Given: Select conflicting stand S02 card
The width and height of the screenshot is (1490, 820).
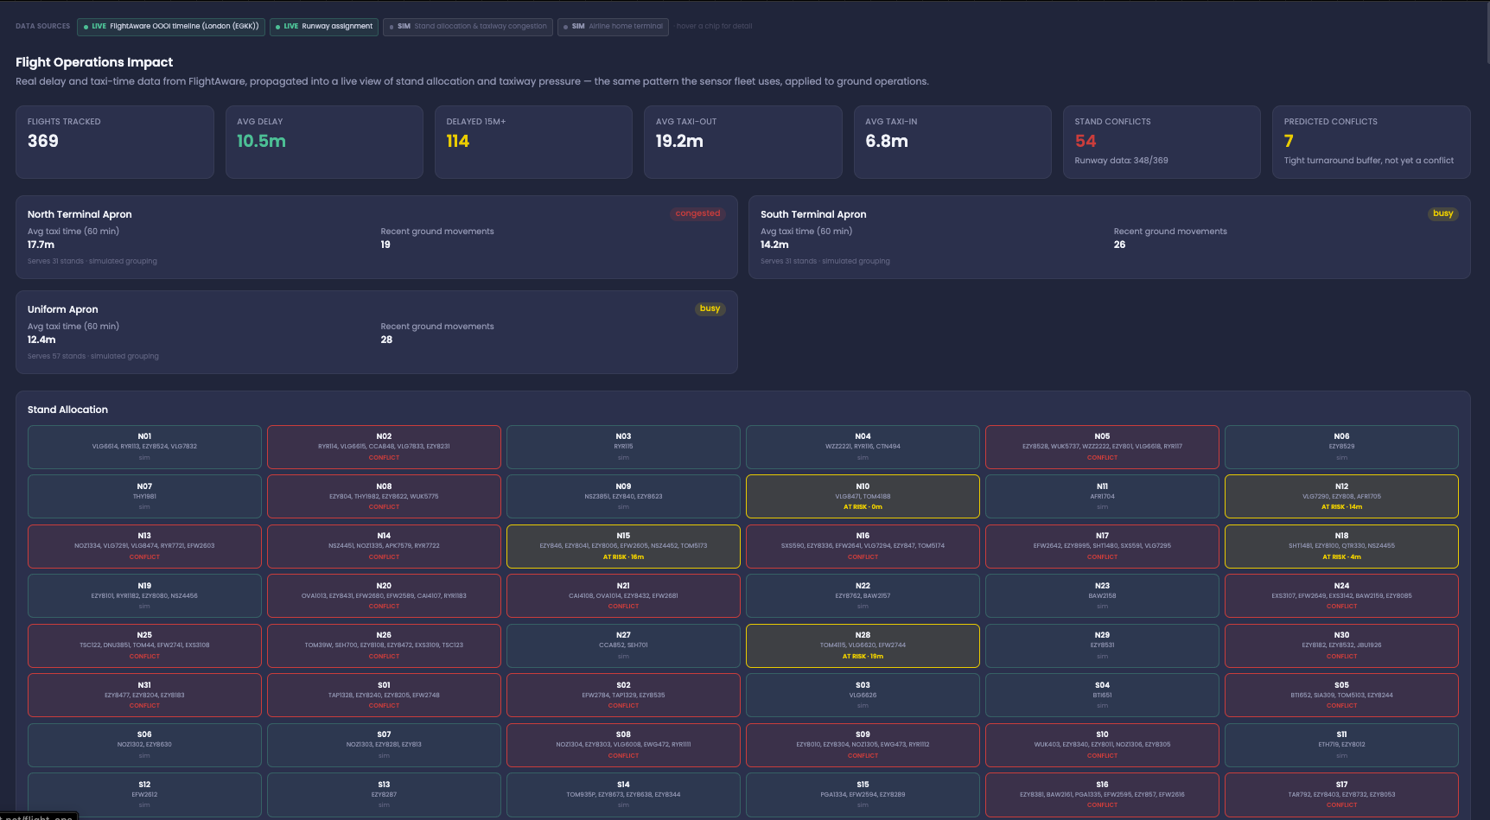Looking at the screenshot, I should click(x=623, y=696).
